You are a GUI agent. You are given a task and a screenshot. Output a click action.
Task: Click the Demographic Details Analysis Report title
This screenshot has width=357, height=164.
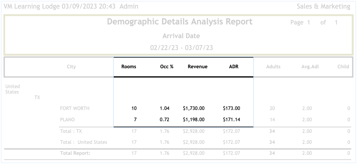click(180, 22)
